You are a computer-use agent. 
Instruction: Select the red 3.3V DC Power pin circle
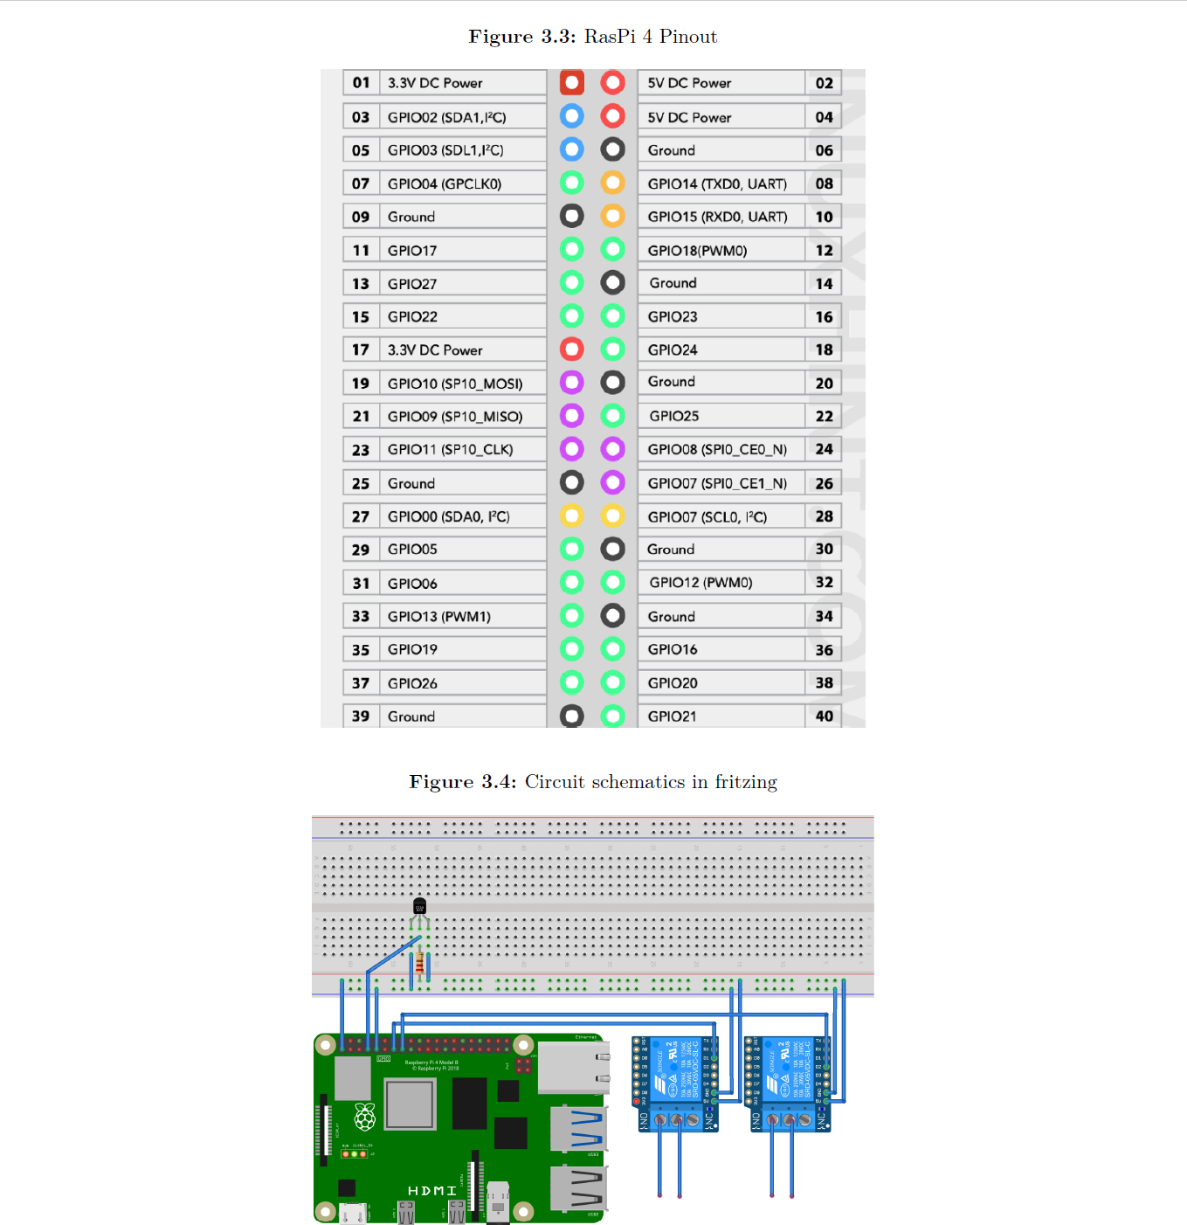point(572,83)
